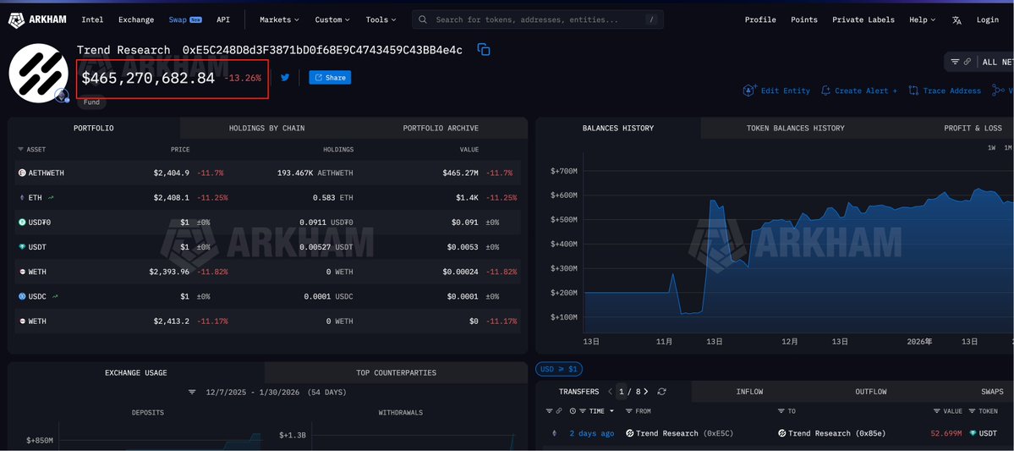Expand the Tools dropdown menu
1014x451 pixels.
381,19
